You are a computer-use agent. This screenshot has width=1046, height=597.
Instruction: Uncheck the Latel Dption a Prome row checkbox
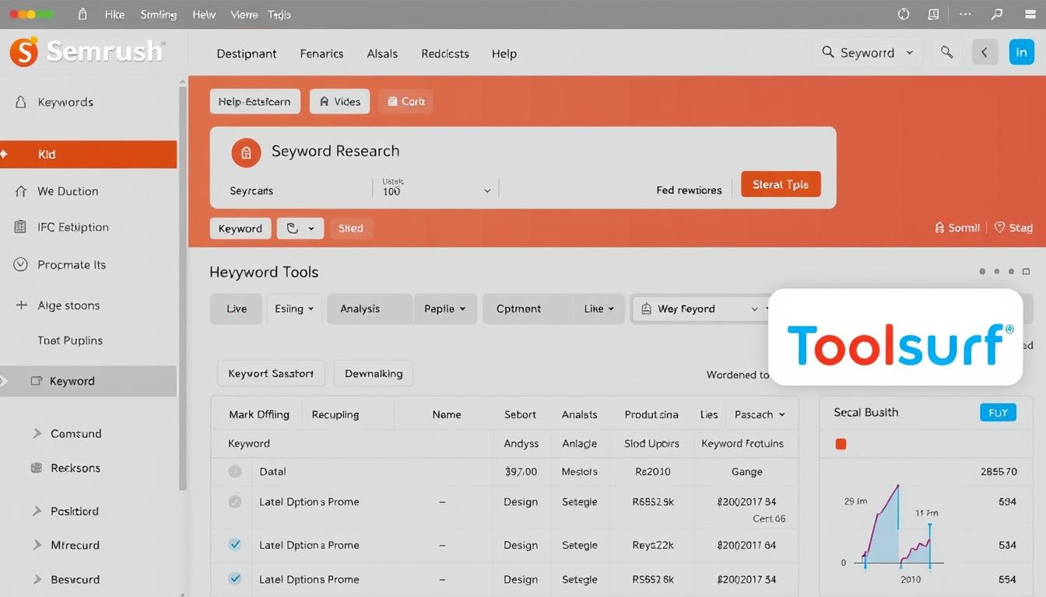tap(234, 545)
